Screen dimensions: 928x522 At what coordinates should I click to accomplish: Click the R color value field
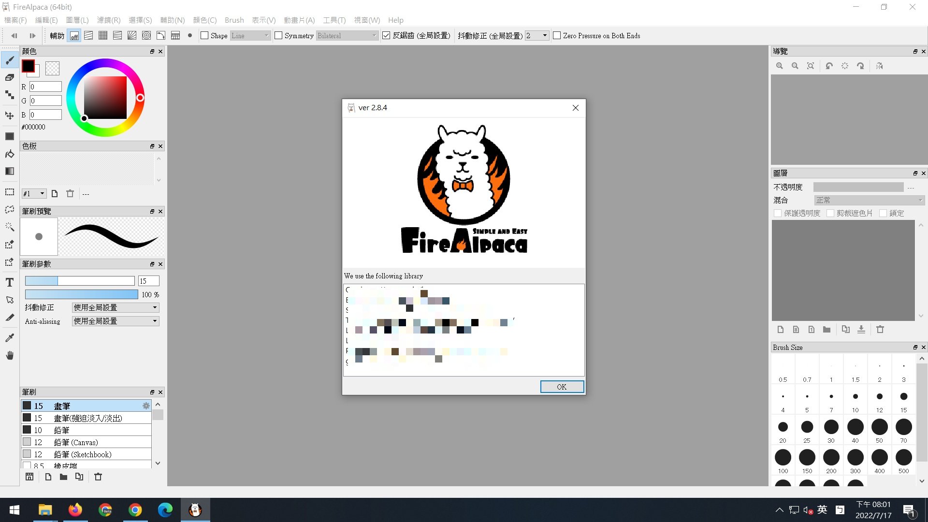[x=45, y=87]
